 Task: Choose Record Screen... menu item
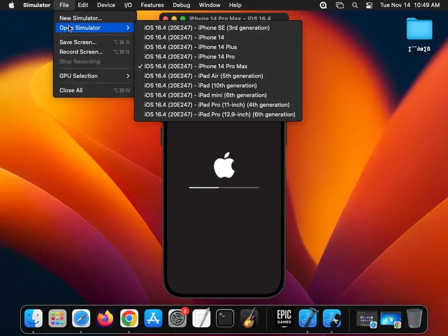(94, 52)
